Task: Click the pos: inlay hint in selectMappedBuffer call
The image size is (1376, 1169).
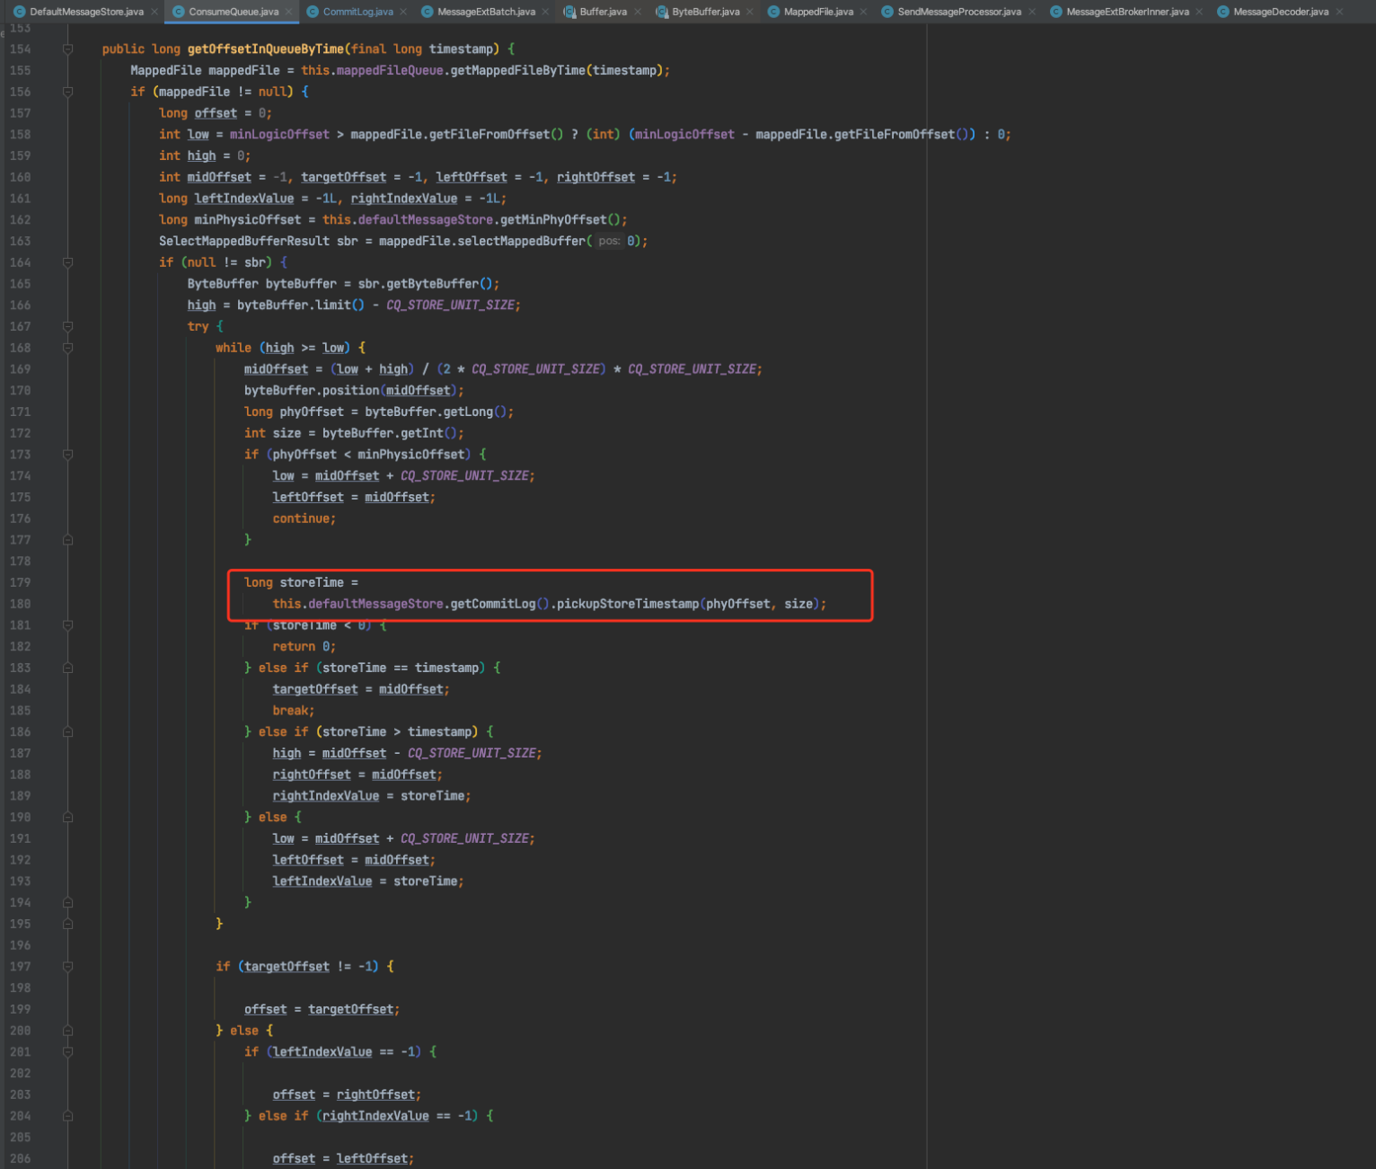Action: [609, 241]
